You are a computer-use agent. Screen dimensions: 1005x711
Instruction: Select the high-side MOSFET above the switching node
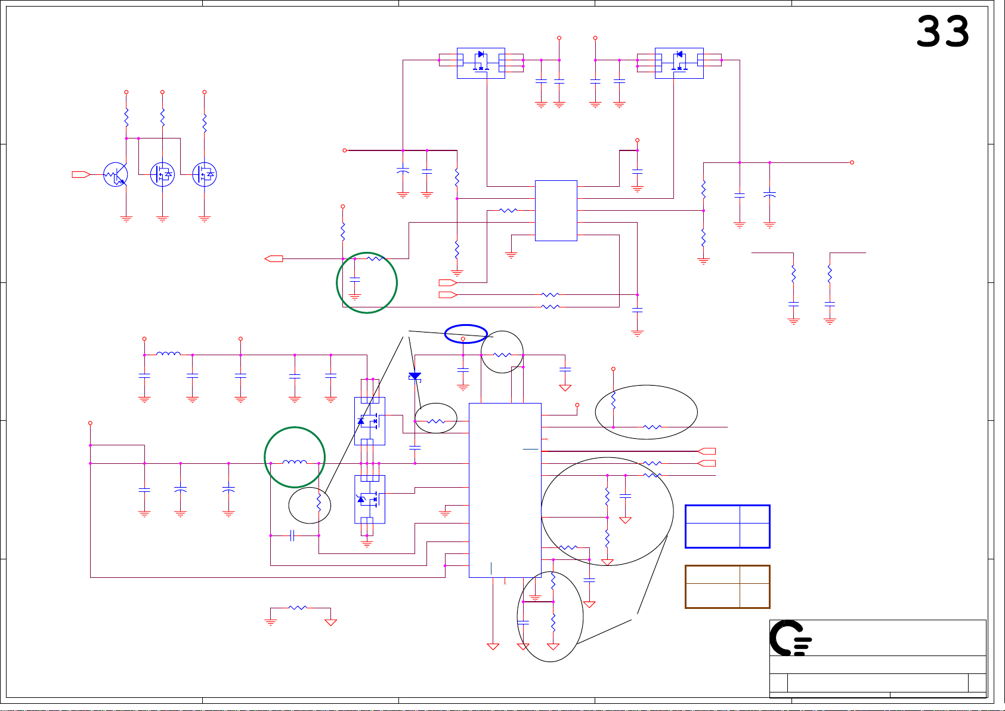click(x=370, y=421)
